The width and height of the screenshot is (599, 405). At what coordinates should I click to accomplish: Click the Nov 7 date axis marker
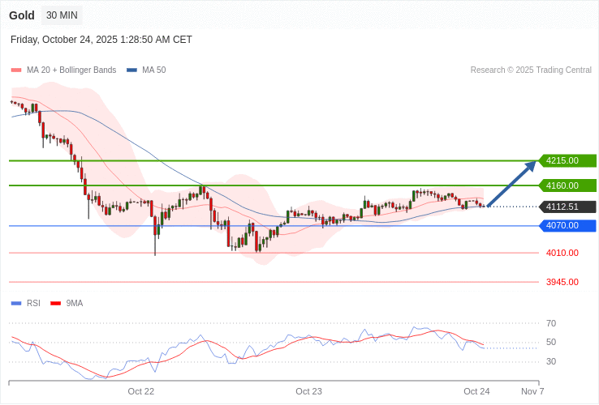pyautogui.click(x=532, y=391)
